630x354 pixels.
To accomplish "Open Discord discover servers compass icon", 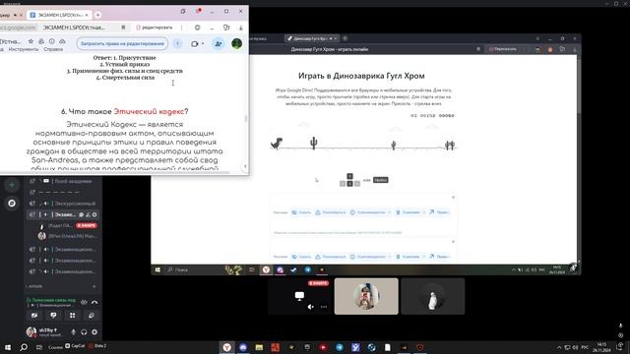I will point(12,204).
